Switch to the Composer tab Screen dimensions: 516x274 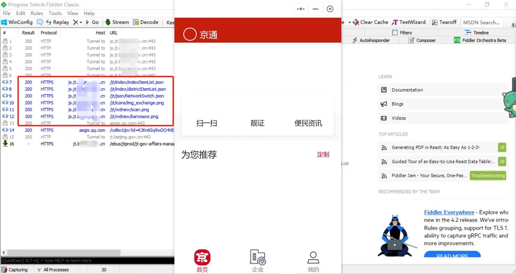coord(422,40)
